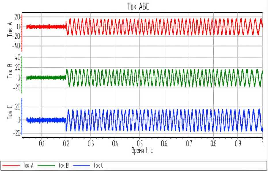Screen dimensions: 268x171
Task: Click the 0.7 tick label on time axis
Action: coord(189,144)
